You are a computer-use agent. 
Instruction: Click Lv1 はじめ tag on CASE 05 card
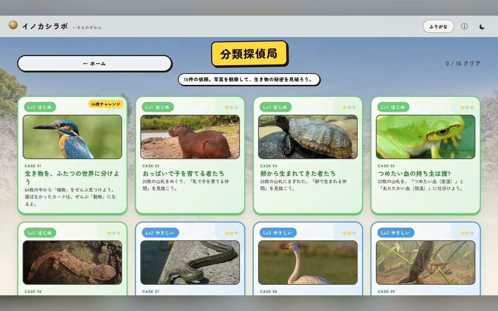click(x=393, y=107)
